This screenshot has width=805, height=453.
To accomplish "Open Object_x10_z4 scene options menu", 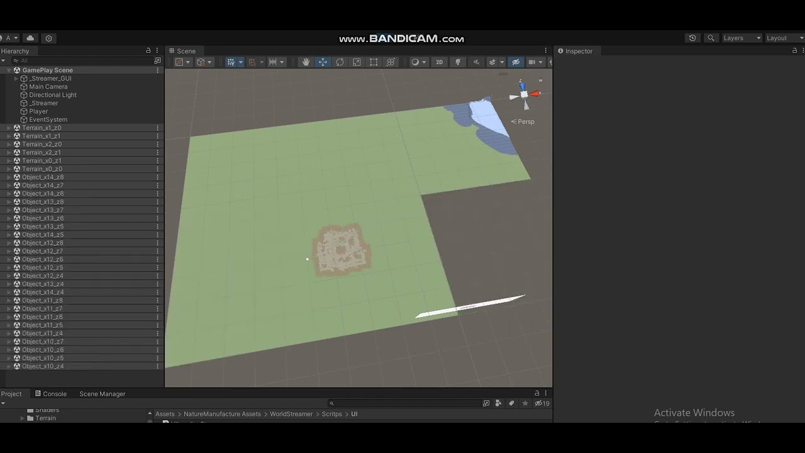I will tap(157, 366).
